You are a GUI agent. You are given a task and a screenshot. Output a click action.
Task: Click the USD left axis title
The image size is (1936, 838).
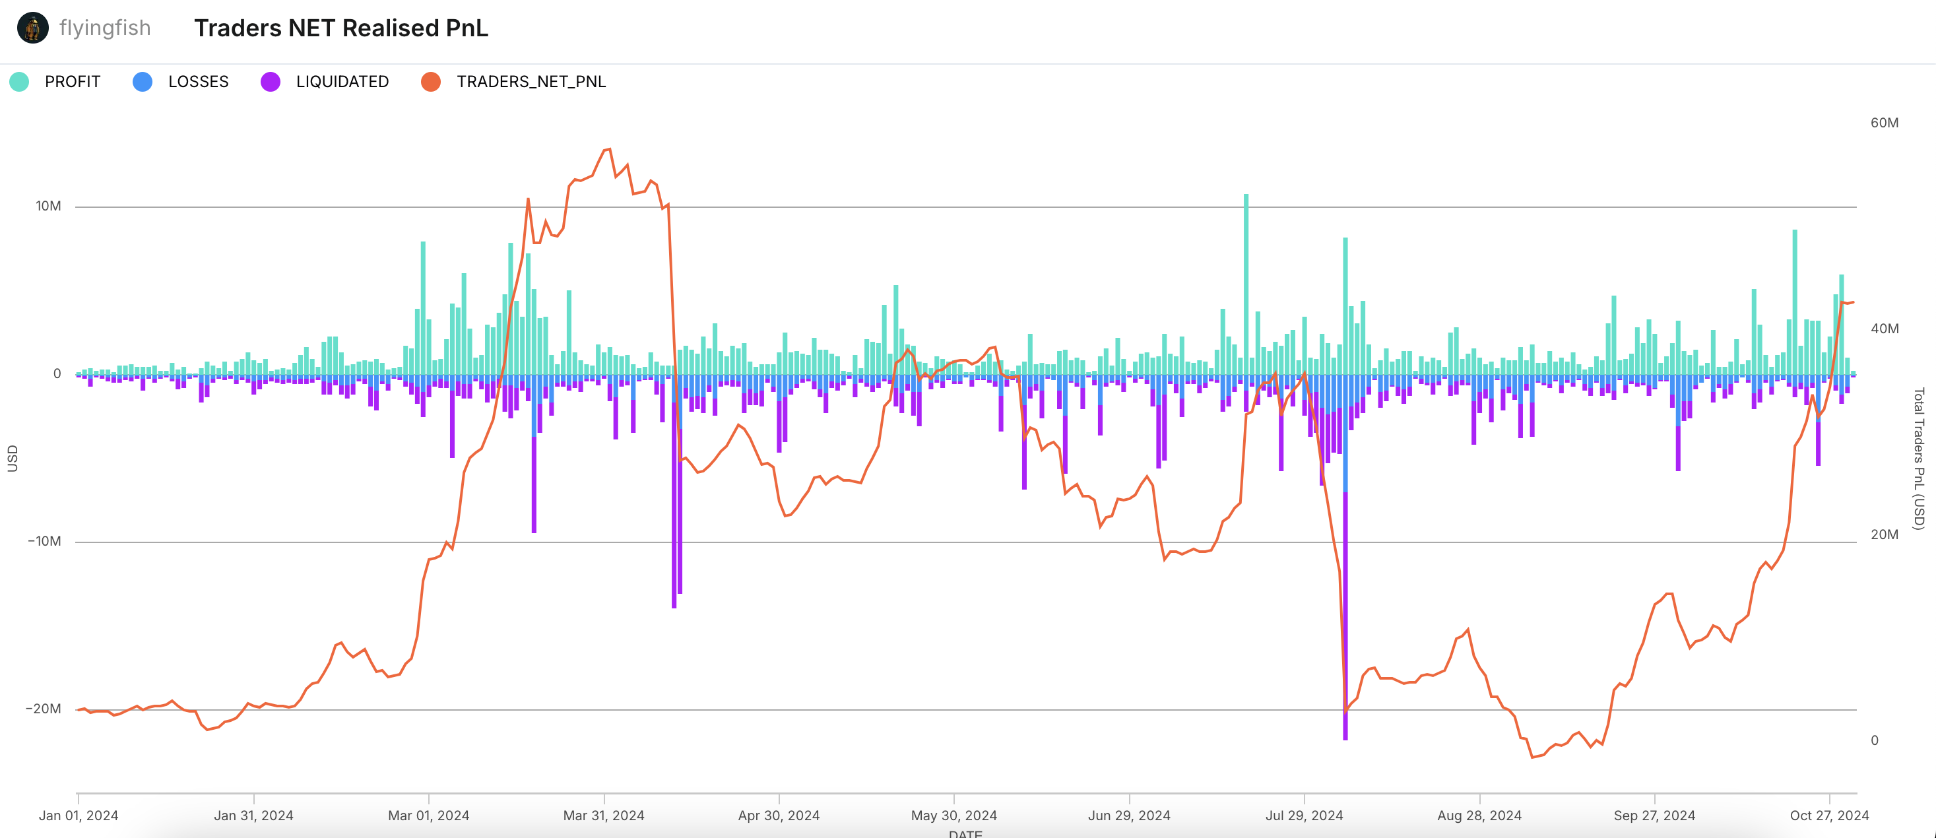point(12,459)
